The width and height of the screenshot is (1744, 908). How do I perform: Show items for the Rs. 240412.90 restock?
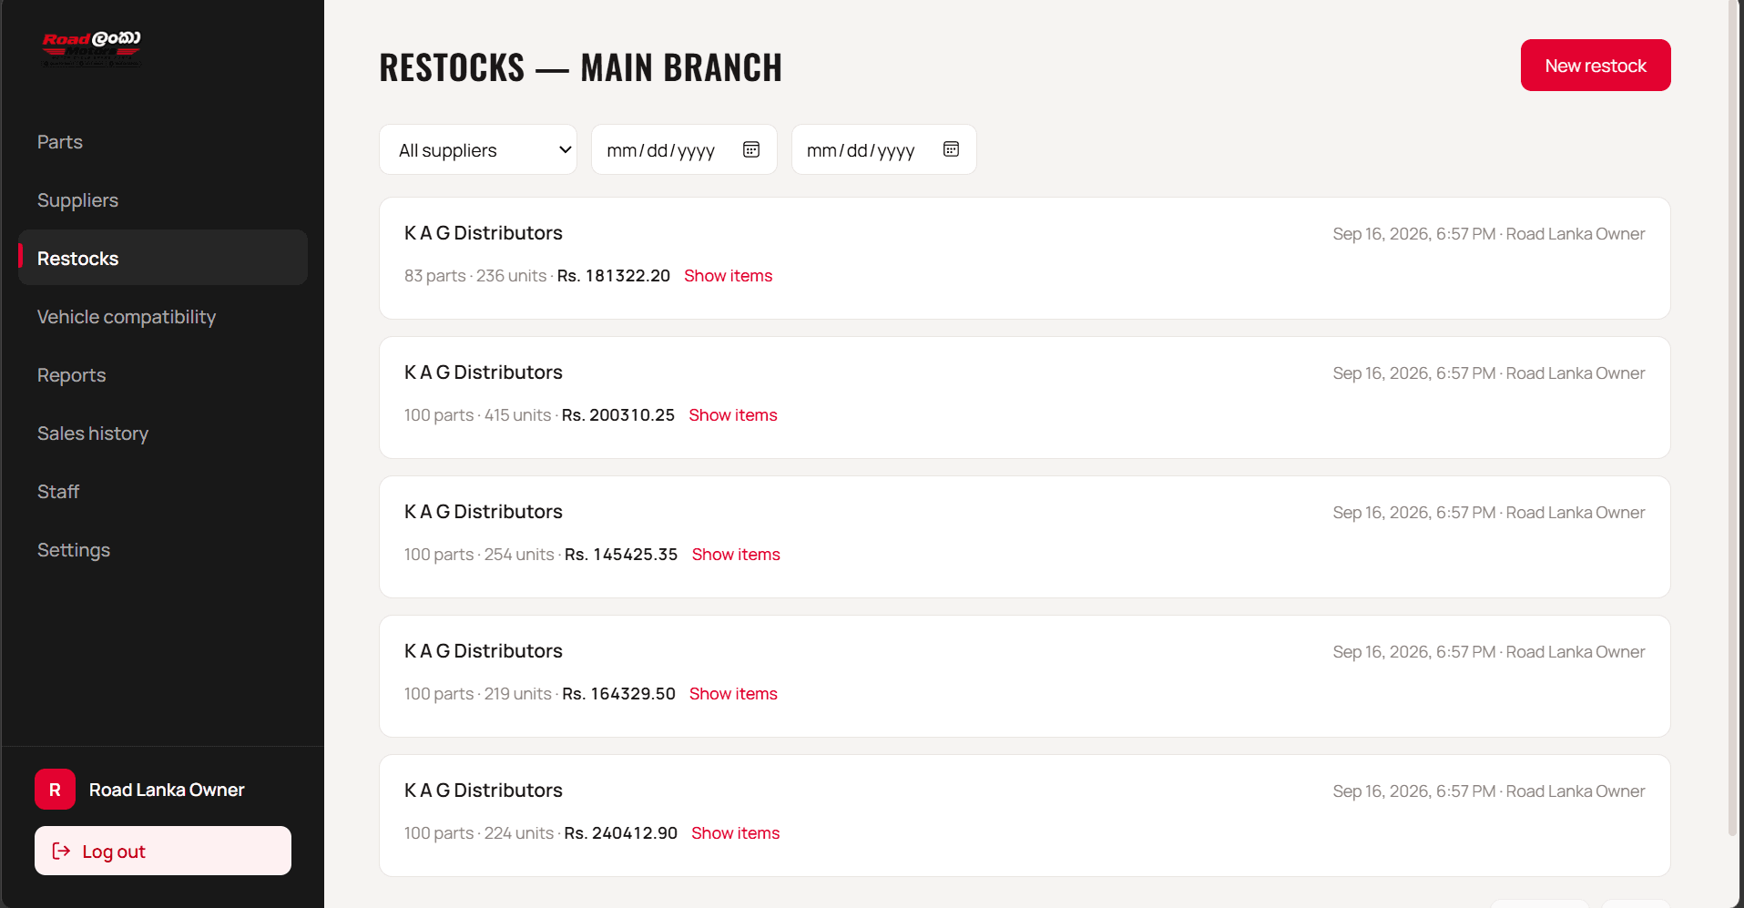[x=735, y=833]
